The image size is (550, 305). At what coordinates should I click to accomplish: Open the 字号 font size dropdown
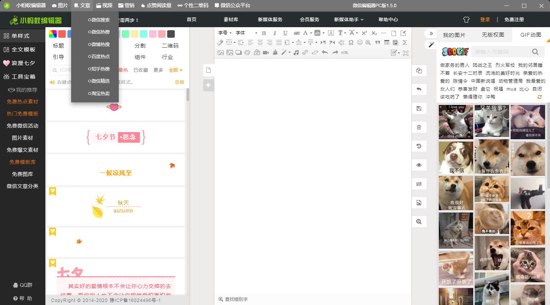pos(225,33)
